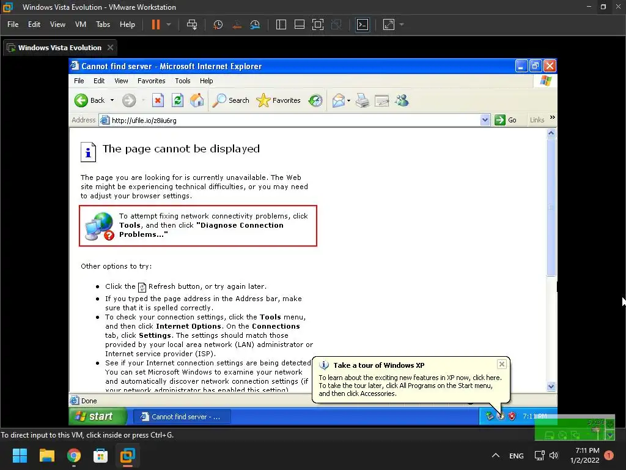Viewport: 626px width, 470px height.
Task: Click the Mail icon in IE toolbar
Action: pyautogui.click(x=339, y=100)
